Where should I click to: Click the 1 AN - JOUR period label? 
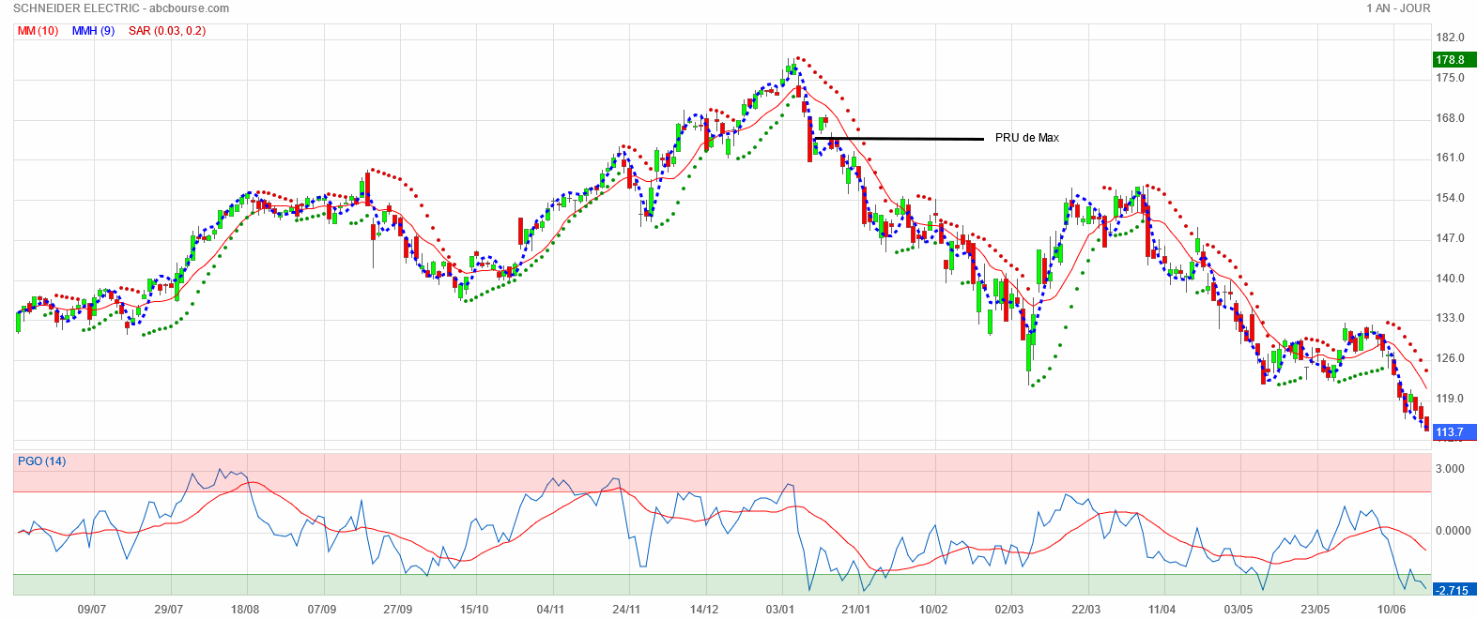click(x=1398, y=8)
